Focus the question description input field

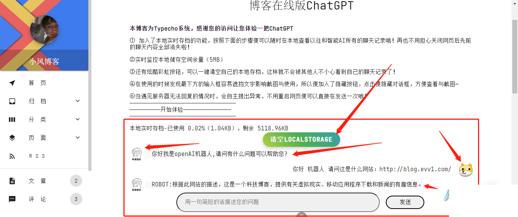click(278, 202)
